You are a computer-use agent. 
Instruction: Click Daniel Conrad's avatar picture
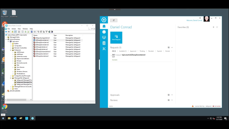coord(206,19)
